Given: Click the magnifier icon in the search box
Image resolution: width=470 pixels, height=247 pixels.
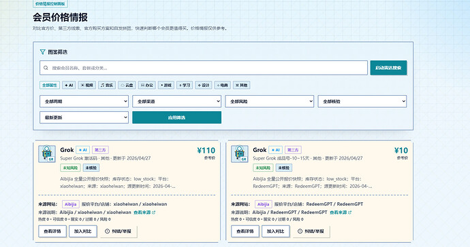Looking at the screenshot, I should tap(46, 68).
